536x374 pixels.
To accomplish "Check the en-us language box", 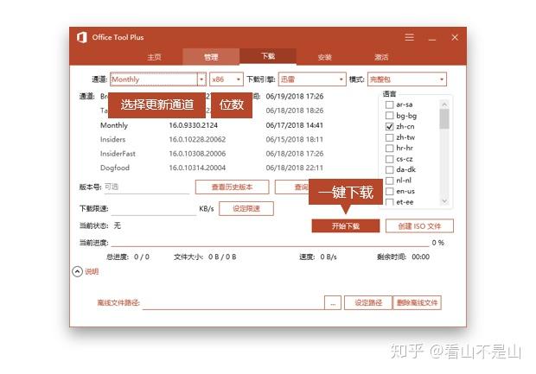I will coord(389,191).
